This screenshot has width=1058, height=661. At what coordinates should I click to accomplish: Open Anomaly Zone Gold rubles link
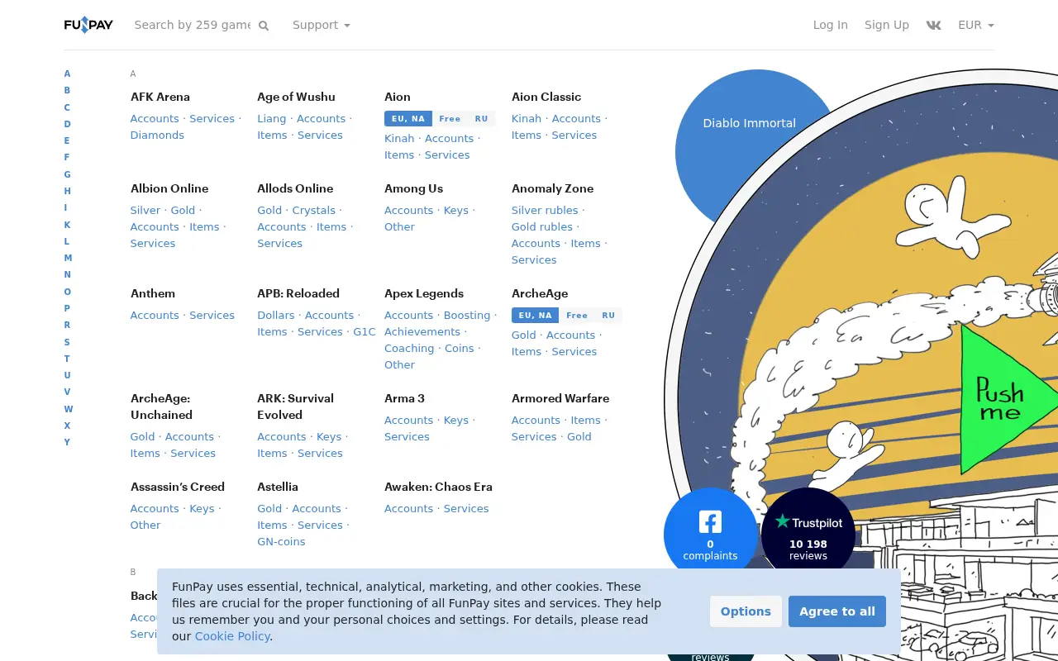[x=542, y=226]
